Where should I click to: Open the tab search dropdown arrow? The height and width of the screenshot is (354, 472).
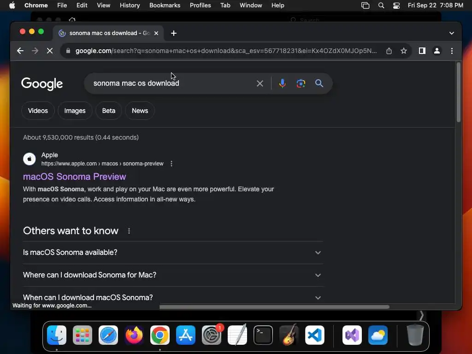point(452,33)
